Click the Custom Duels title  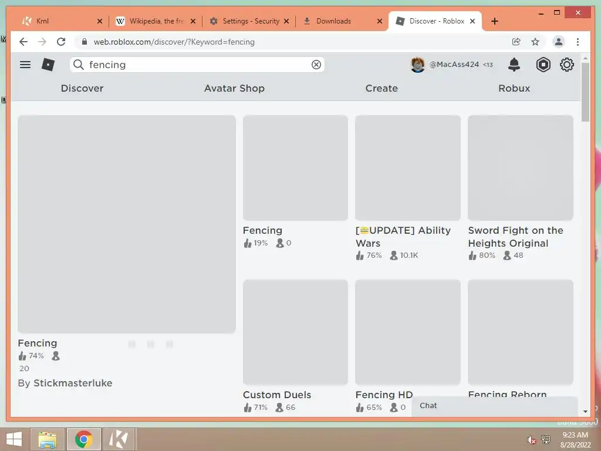pyautogui.click(x=277, y=395)
